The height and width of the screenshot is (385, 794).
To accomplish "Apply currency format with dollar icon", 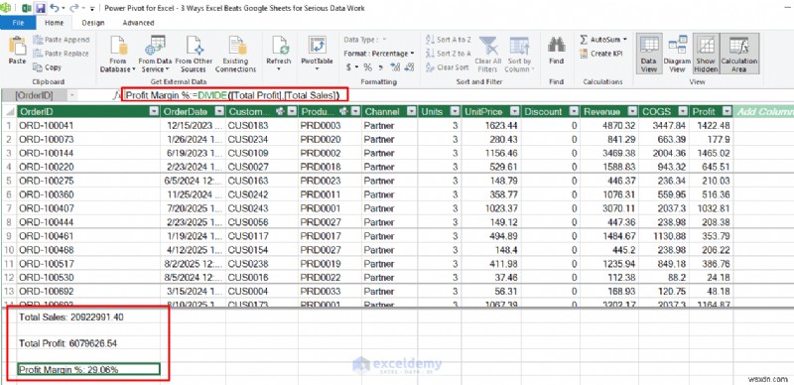I will click(x=349, y=66).
